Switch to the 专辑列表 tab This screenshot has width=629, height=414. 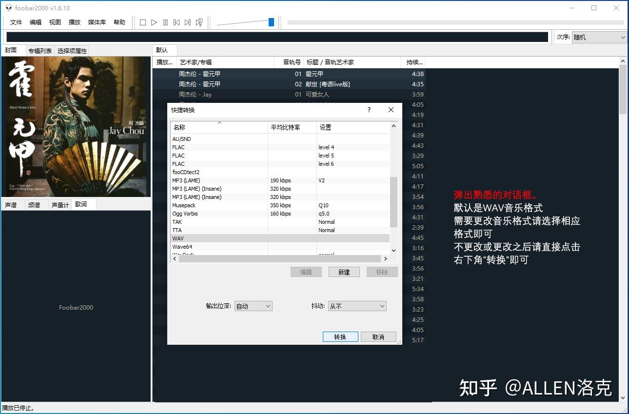[x=40, y=51]
